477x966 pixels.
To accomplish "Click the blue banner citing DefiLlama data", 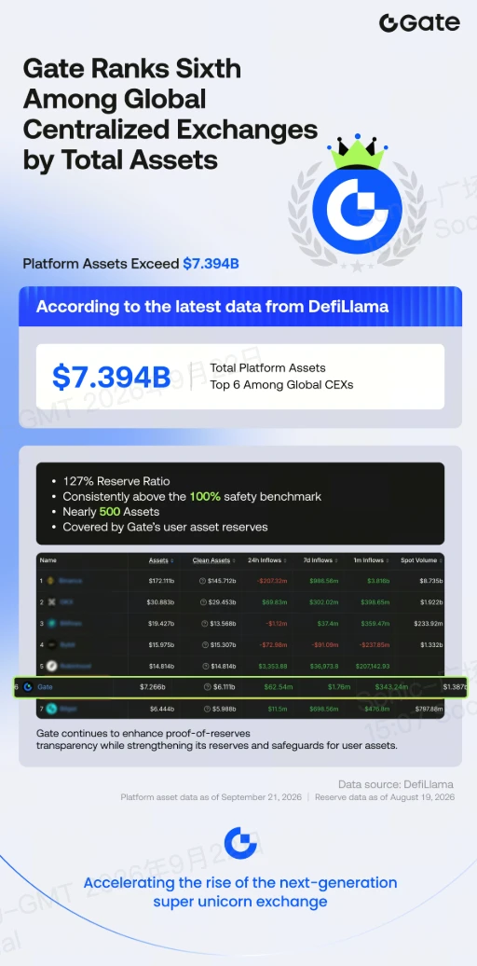I will pos(240,306).
